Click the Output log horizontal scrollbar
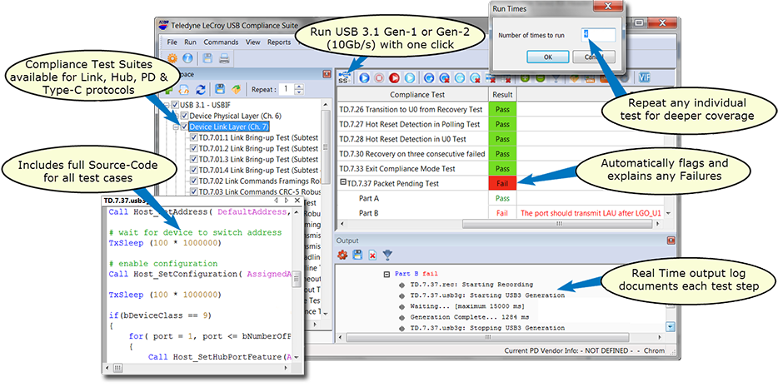The image size is (783, 392). coord(487,338)
